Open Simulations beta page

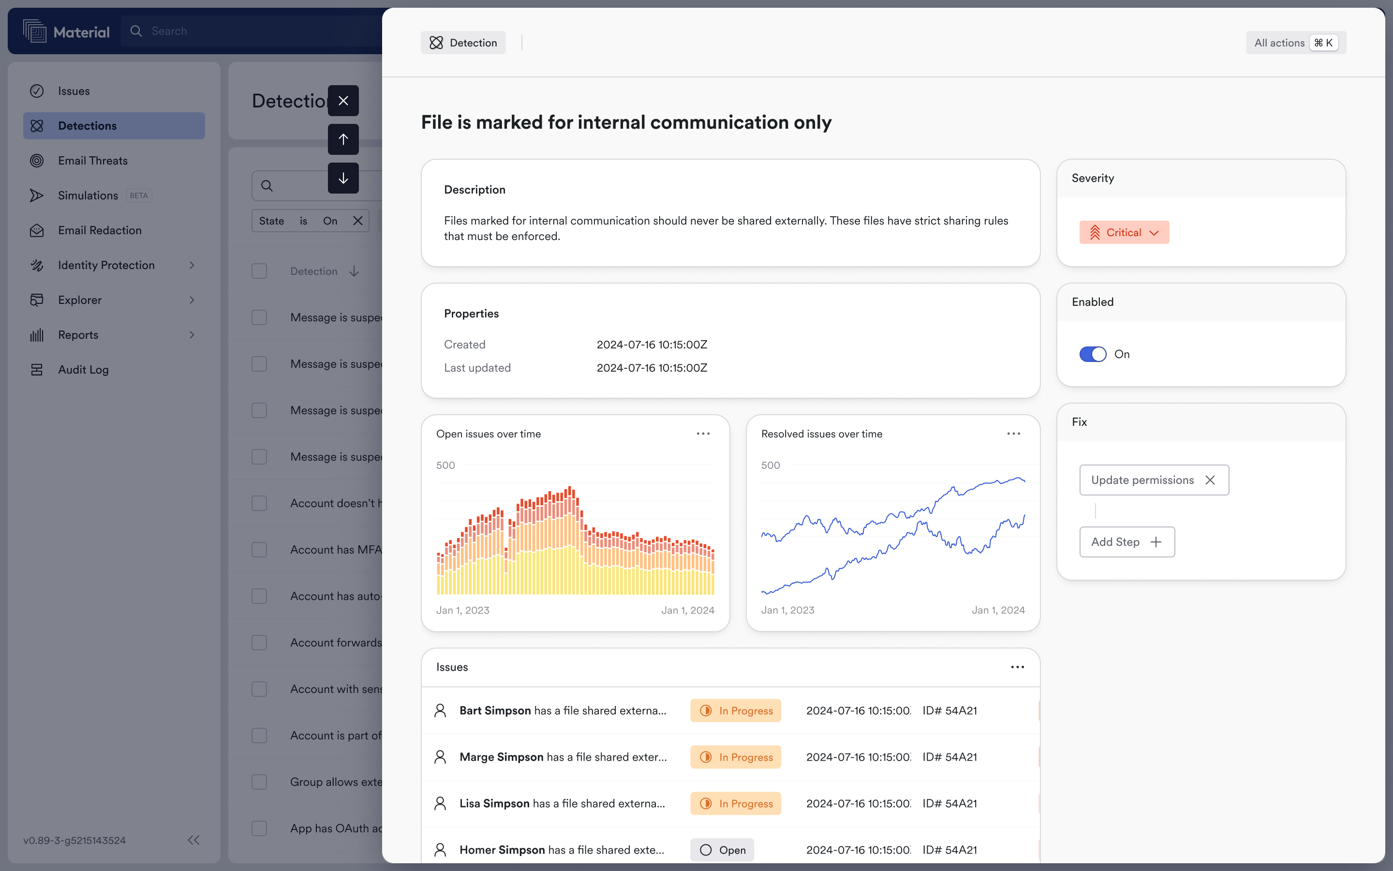(x=114, y=195)
